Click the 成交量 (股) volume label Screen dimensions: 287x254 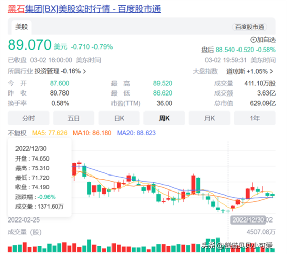point(25,232)
